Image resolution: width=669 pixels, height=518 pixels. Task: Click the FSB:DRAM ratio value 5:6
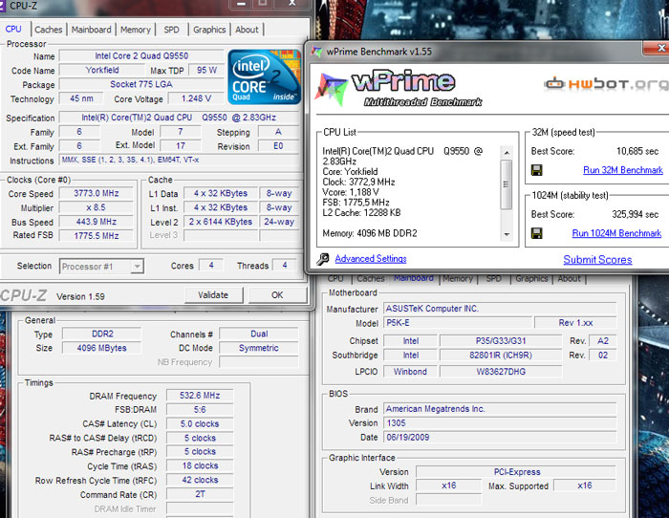pos(200,410)
